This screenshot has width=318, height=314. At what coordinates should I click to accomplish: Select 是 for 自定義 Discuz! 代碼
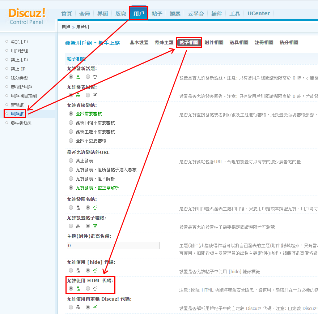[x=71, y=307]
